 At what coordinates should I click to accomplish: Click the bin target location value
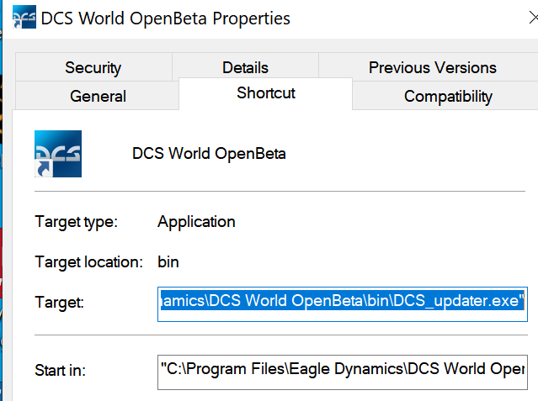click(x=168, y=261)
